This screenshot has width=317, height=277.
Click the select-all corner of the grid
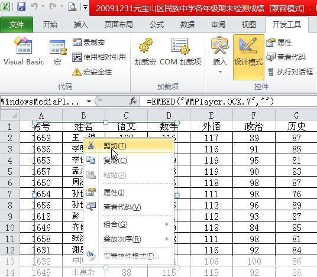10,115
